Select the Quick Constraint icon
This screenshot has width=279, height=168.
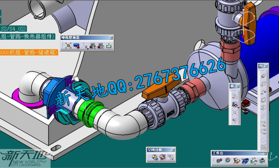click(x=263, y=124)
